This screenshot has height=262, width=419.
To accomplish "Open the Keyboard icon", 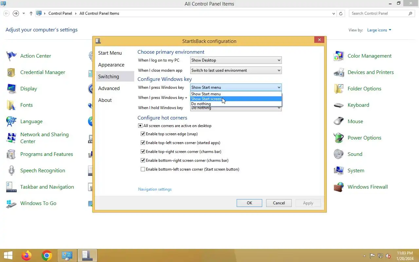I will click(x=339, y=105).
